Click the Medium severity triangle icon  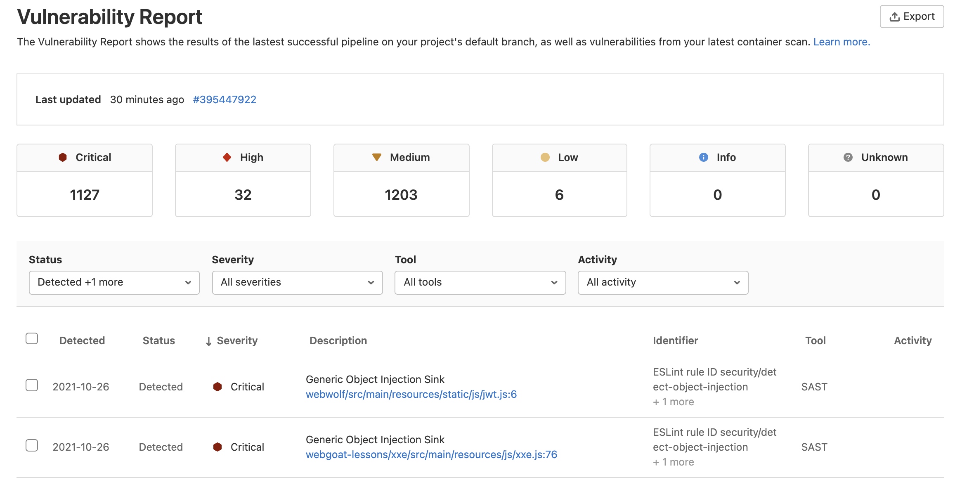tap(376, 157)
